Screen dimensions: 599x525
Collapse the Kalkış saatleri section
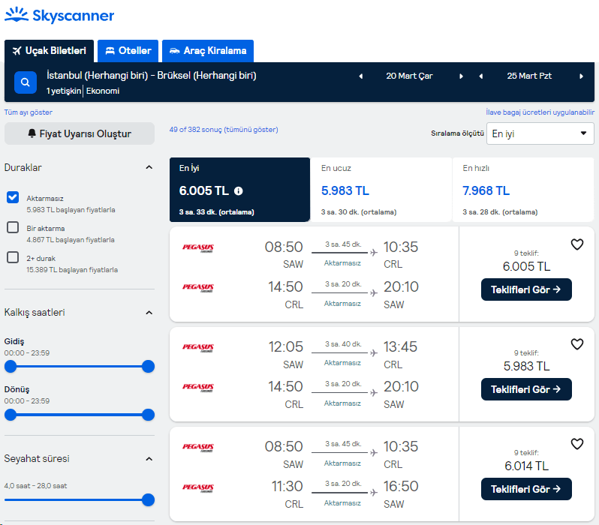[149, 313]
